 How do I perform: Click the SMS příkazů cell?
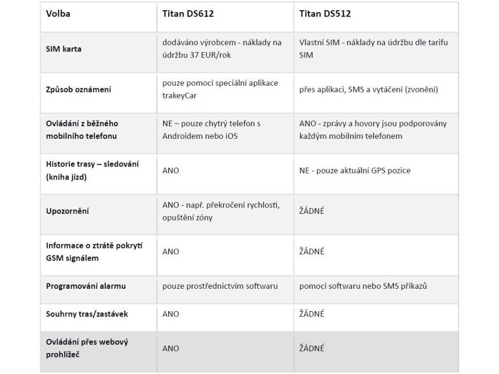coord(363,286)
